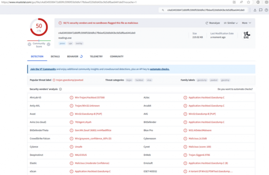Click the gsecdump family label chip
269x175 pixels.
[202, 80]
